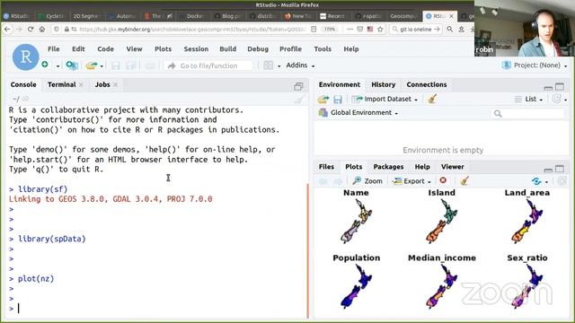
Task: Open the Tools menu
Action: coord(323,49)
